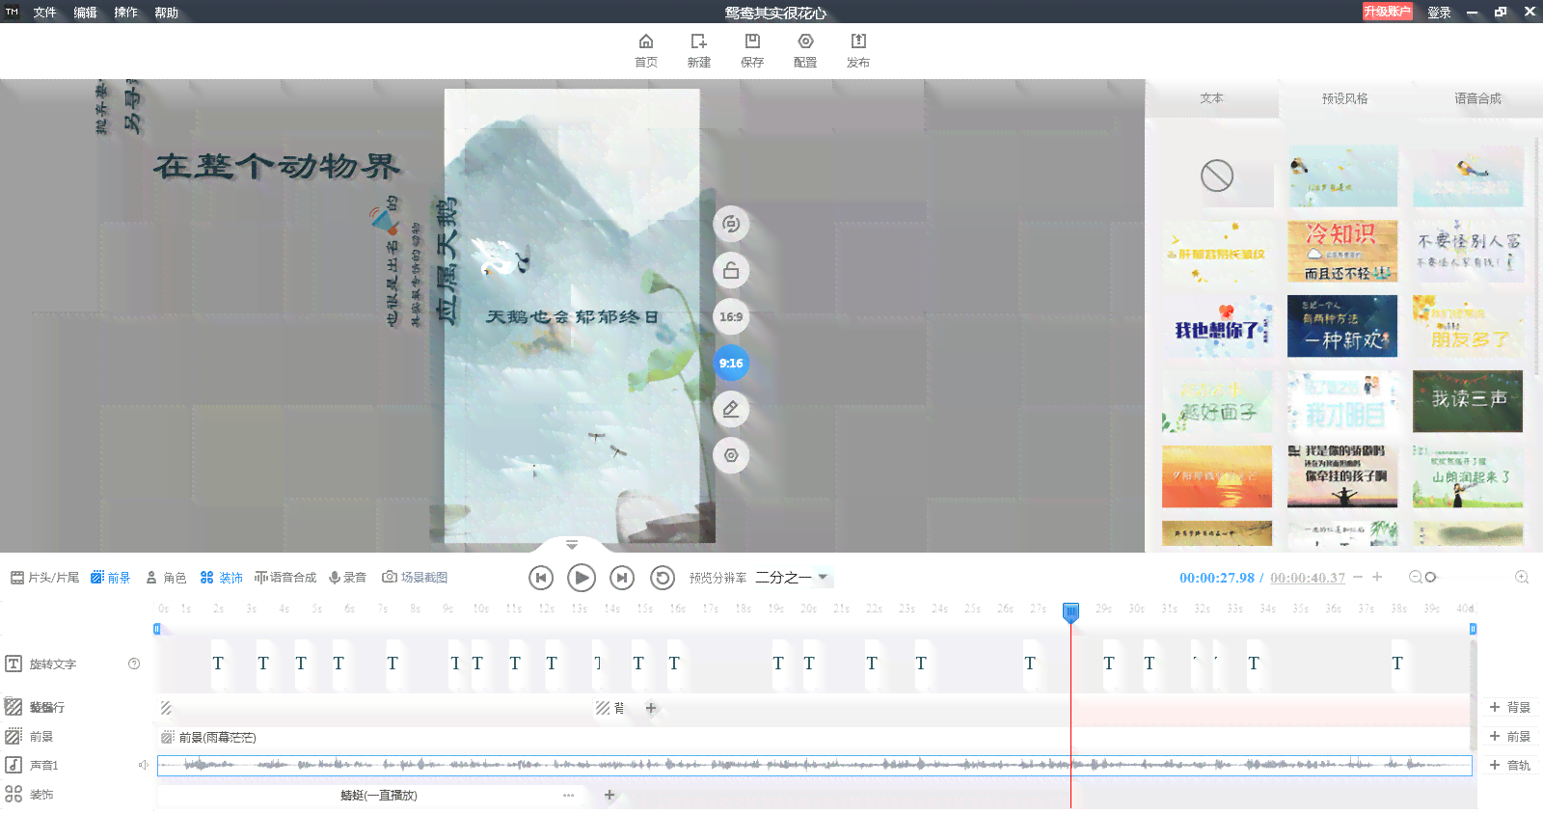Screen dimensions: 1543x813
Task: Click the total duration 00:00:40.37
Action: (x=1308, y=578)
